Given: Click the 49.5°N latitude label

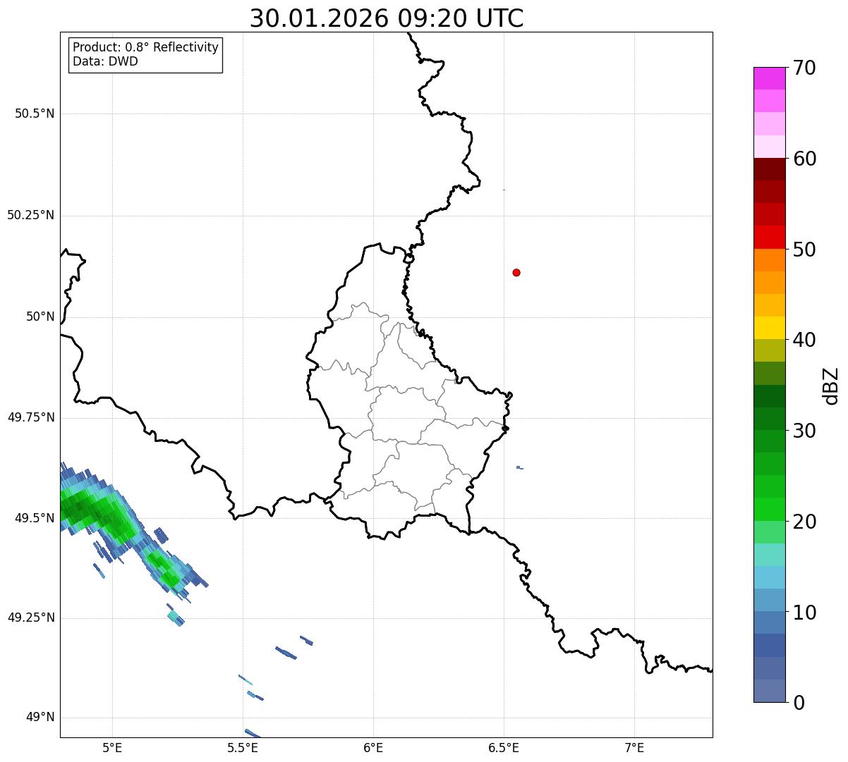Looking at the screenshot, I should (35, 518).
